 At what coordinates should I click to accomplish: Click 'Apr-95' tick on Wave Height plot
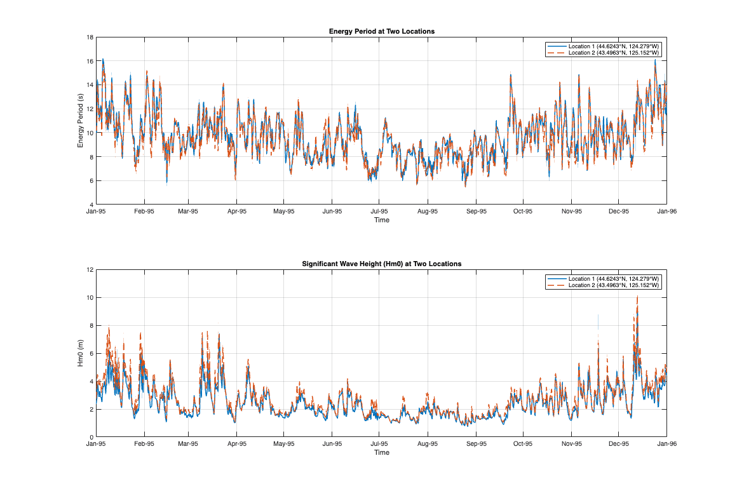(x=237, y=444)
